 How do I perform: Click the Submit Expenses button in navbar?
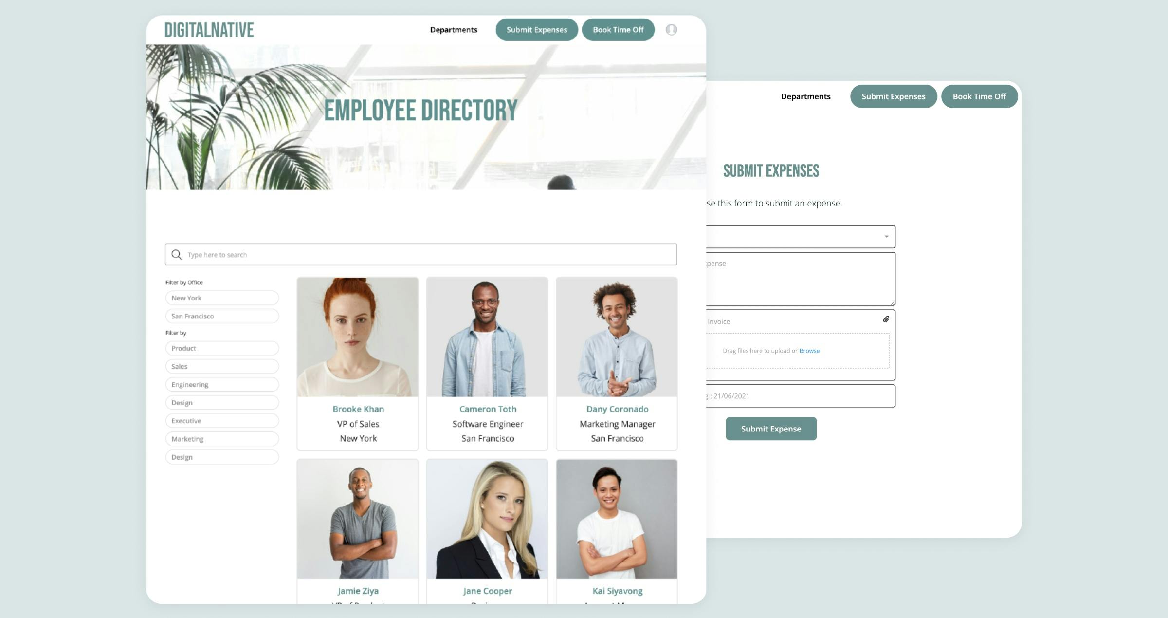point(535,29)
